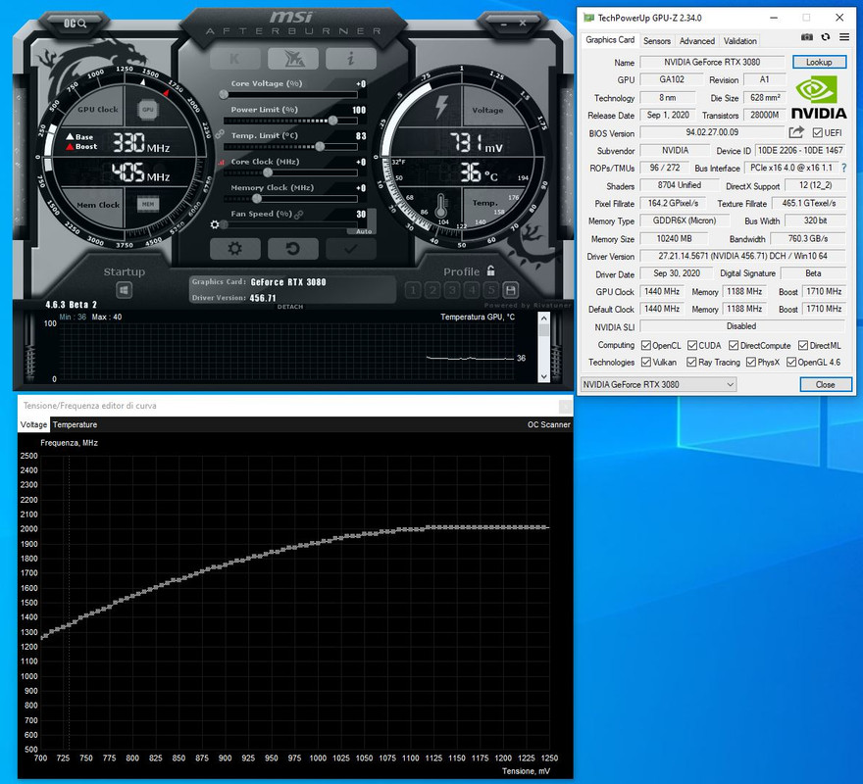Click the GPU name field in GPU-Z
Viewport: 863px width, 784px height.
[712, 62]
